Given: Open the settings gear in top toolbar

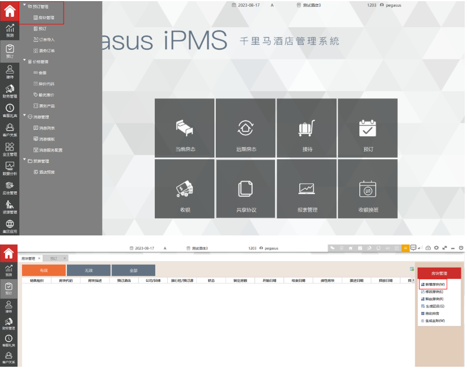Looking at the screenshot, I should click(436, 248).
